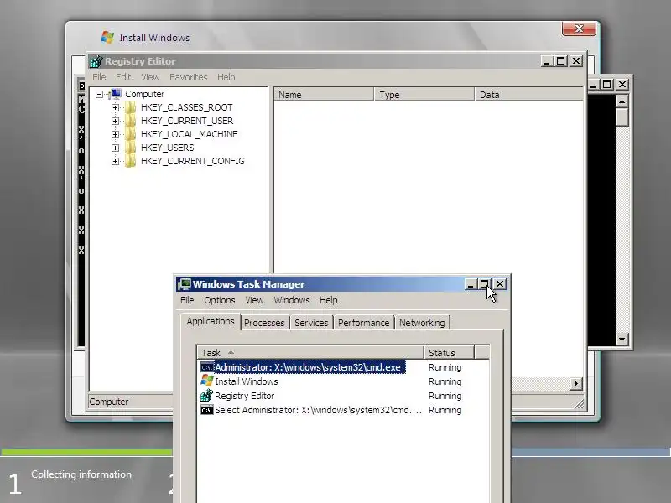Open Registry Editor Favorites menu
The width and height of the screenshot is (671, 503).
point(188,77)
